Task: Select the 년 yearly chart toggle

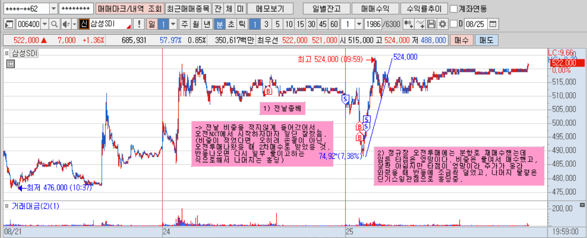Action: [x=207, y=24]
